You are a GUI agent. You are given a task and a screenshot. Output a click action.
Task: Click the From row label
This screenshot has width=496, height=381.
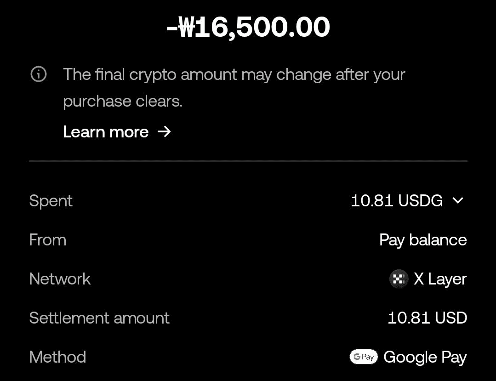tap(48, 240)
